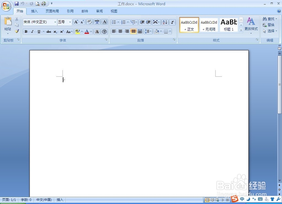Toggle character border (boxed A button)
The height and width of the screenshot is (204, 282).
click(x=104, y=22)
